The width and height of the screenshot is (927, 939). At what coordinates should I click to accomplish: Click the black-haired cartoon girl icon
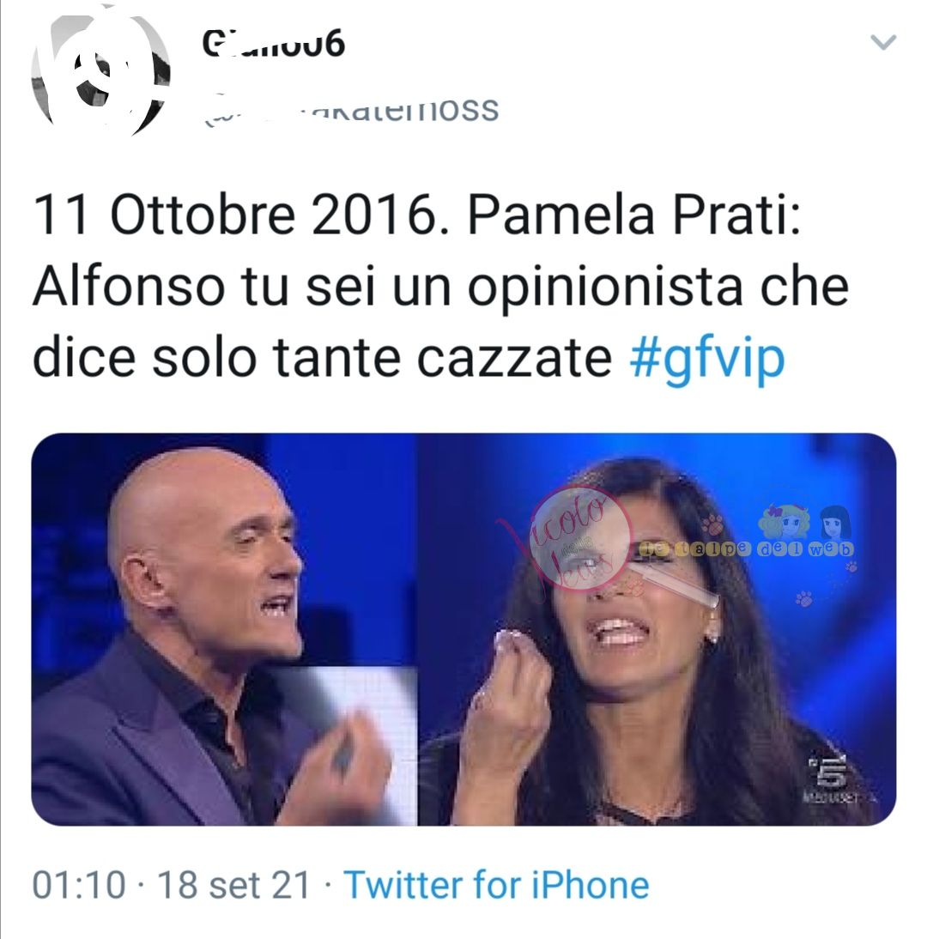835,522
